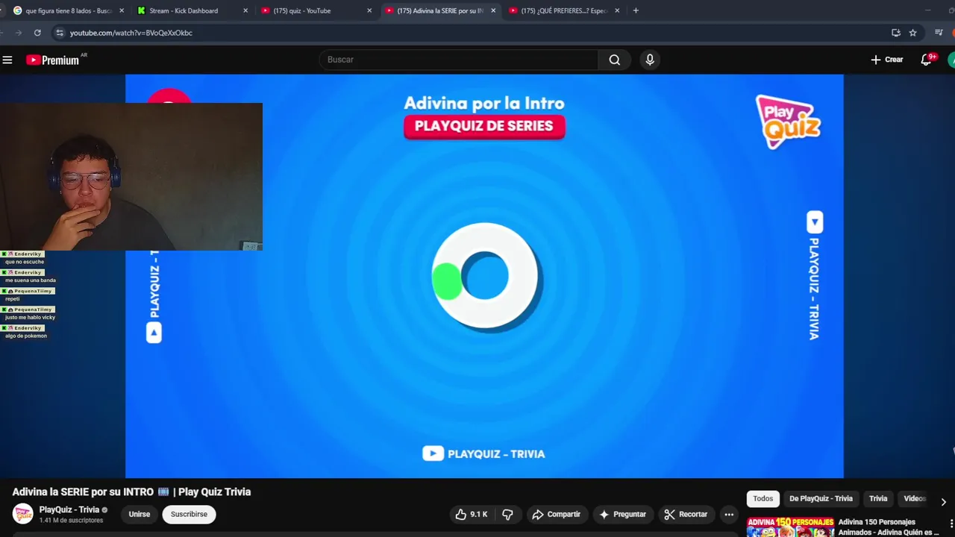Viewport: 955px width, 537px height.
Task: Select the Trivia filter chip
Action: (878, 498)
